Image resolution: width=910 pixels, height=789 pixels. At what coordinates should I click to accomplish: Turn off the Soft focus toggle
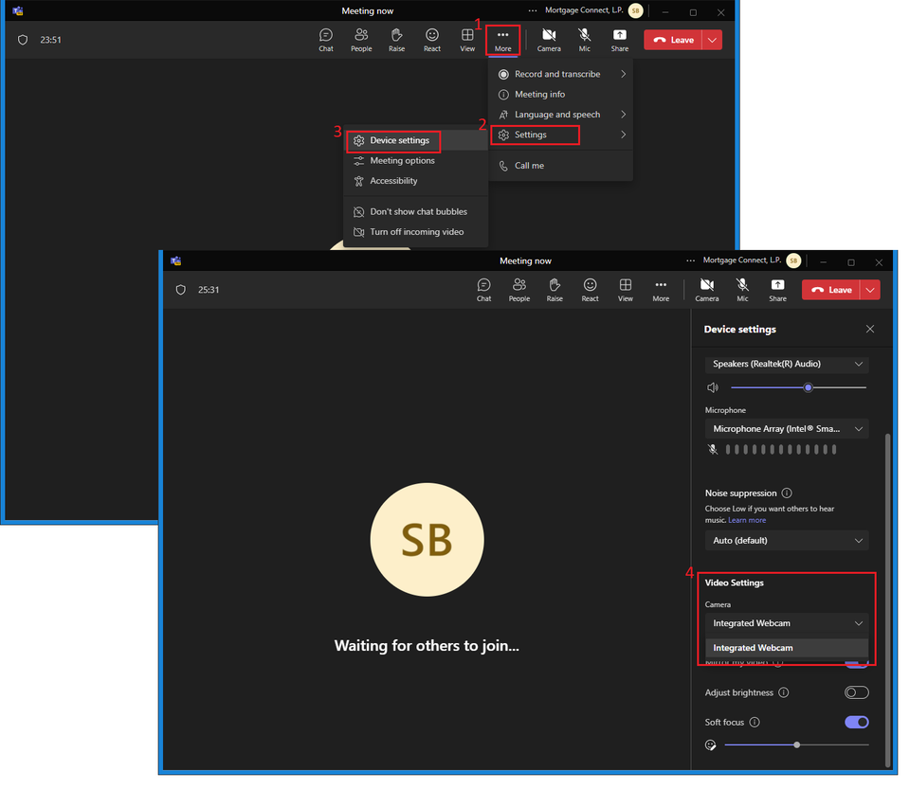(856, 722)
